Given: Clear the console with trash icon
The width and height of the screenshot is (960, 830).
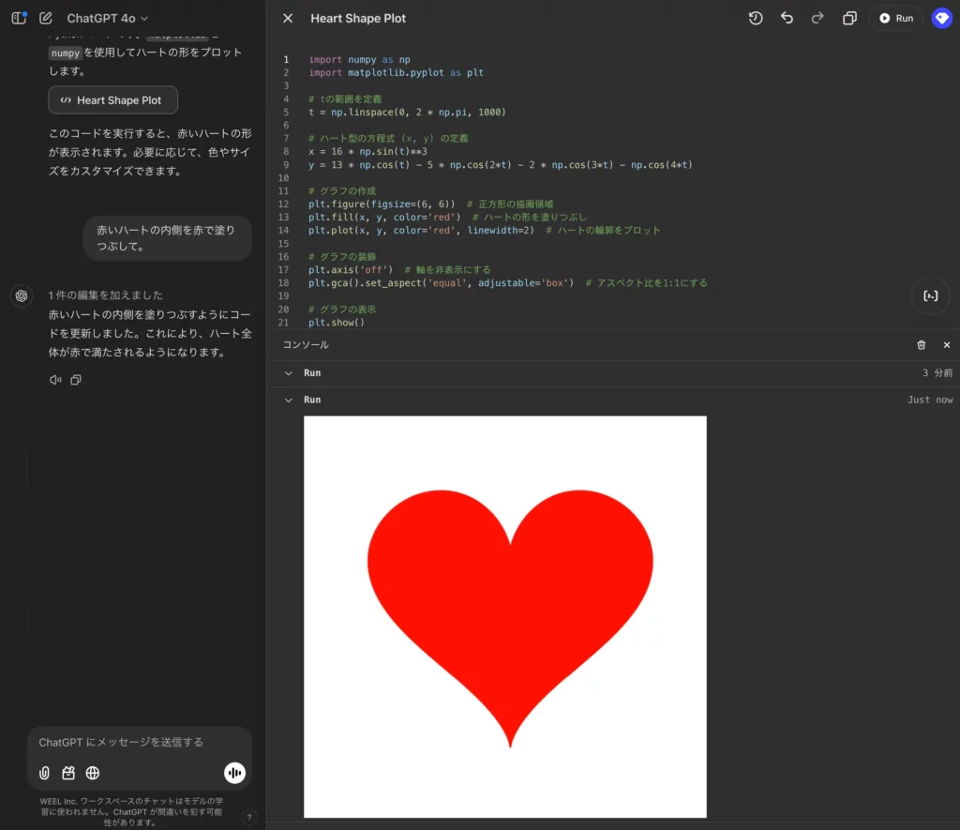Looking at the screenshot, I should pos(922,345).
